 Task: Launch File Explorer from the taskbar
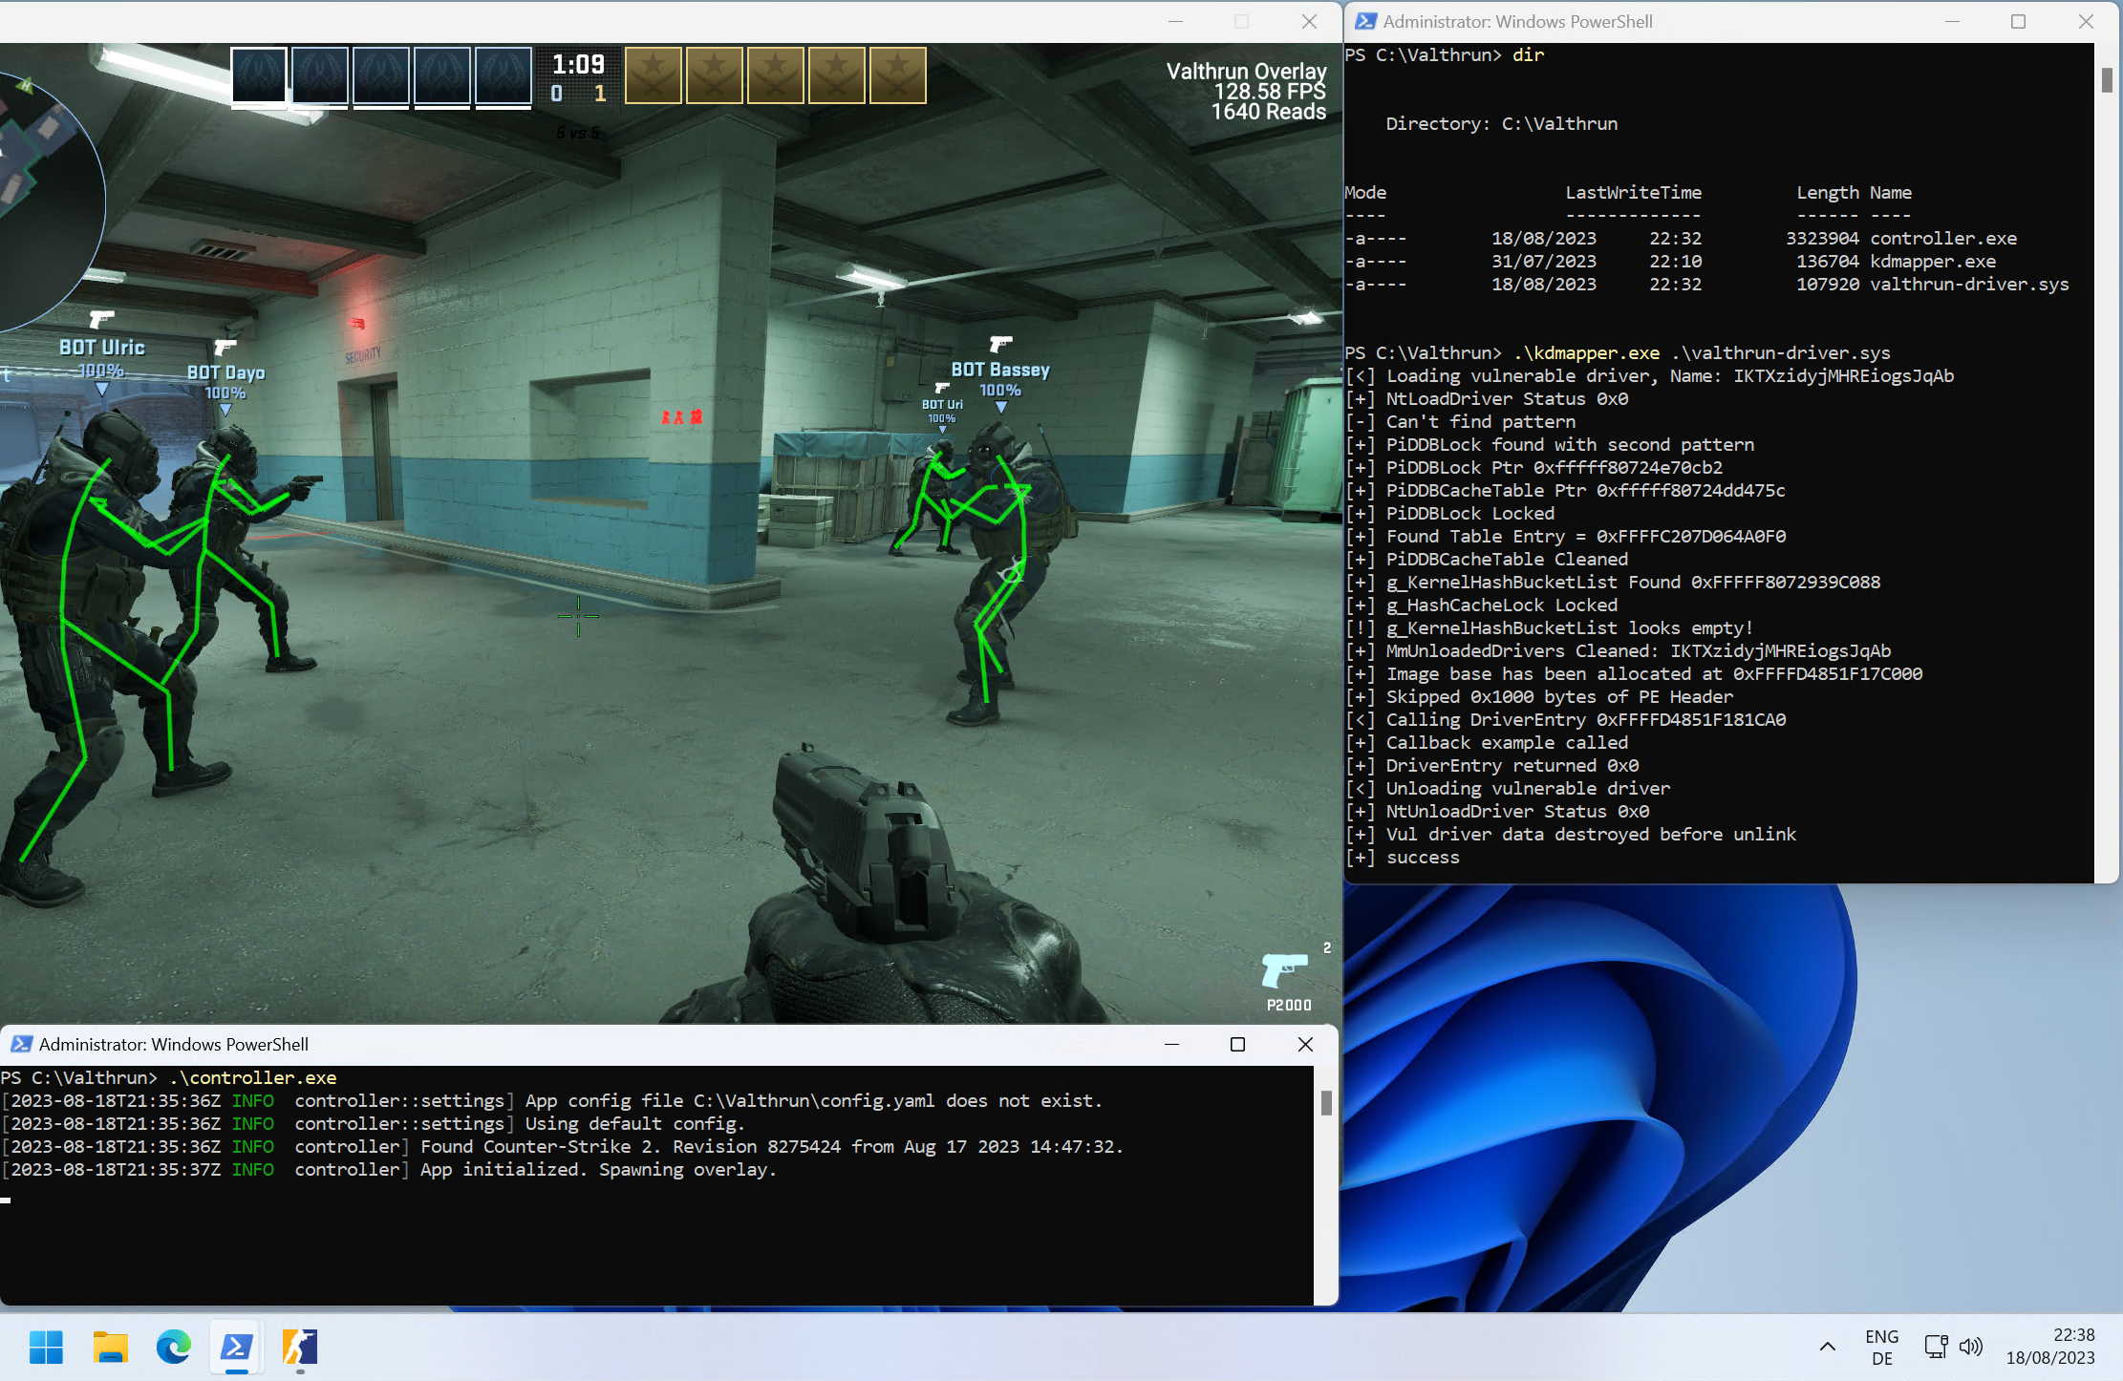[110, 1347]
